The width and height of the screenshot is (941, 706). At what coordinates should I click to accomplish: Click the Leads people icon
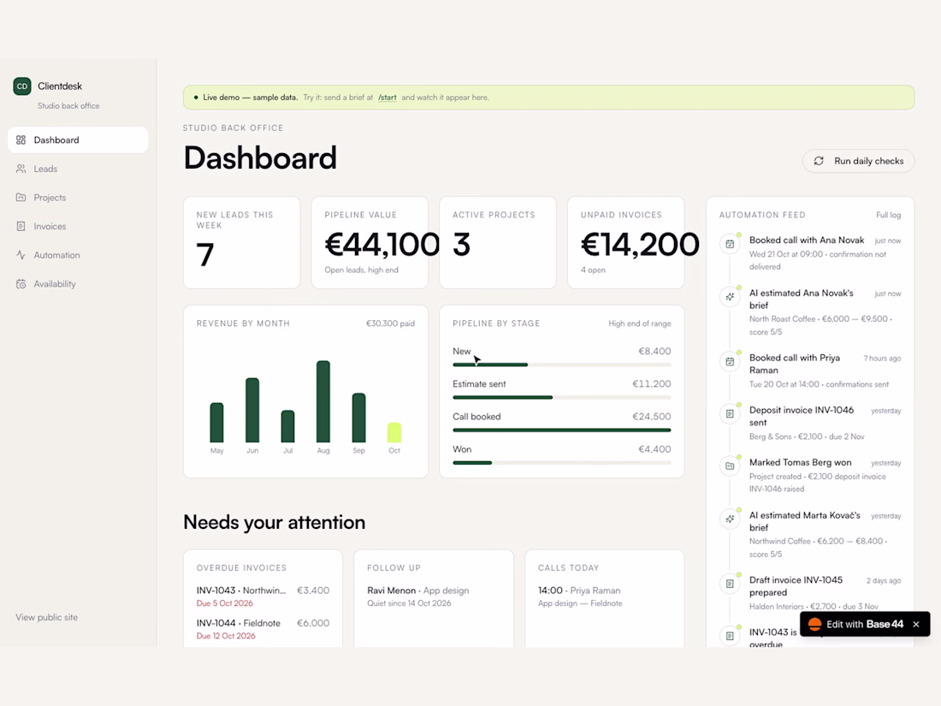pos(21,169)
